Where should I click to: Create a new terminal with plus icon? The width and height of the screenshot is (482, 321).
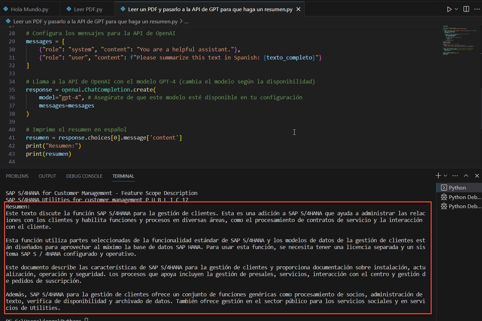point(438,176)
